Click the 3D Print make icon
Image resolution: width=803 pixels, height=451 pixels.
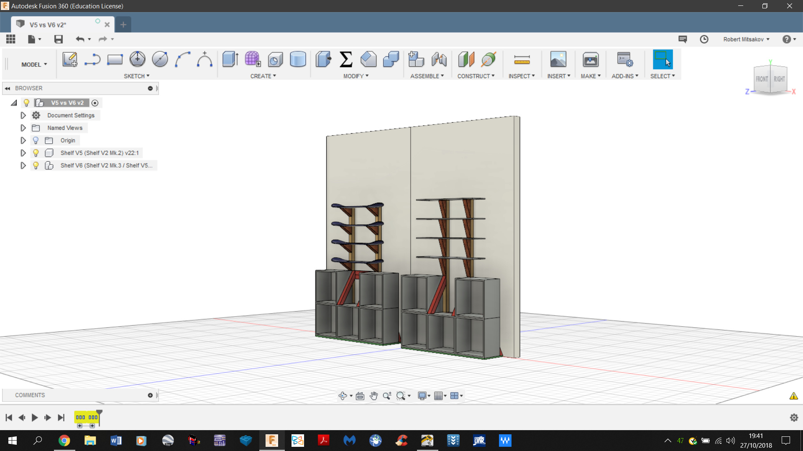pos(591,59)
